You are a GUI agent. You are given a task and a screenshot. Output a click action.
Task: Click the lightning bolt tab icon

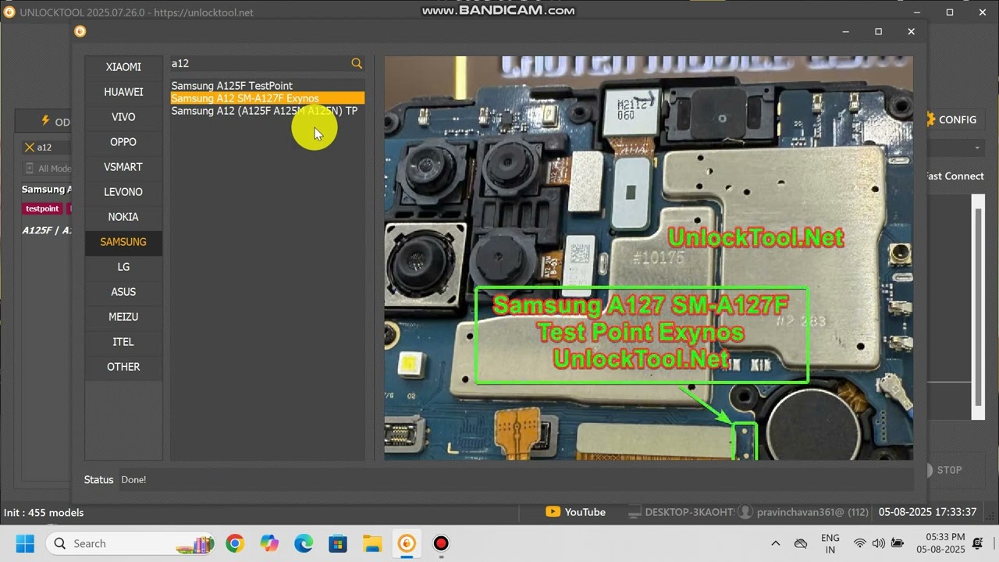pos(45,121)
